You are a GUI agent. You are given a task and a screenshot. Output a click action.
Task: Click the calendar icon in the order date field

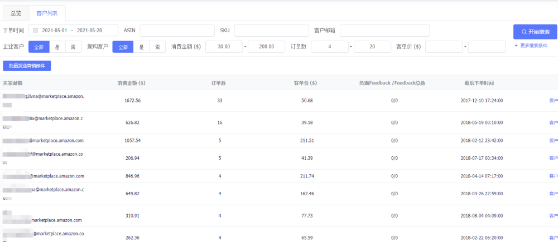tap(36, 30)
